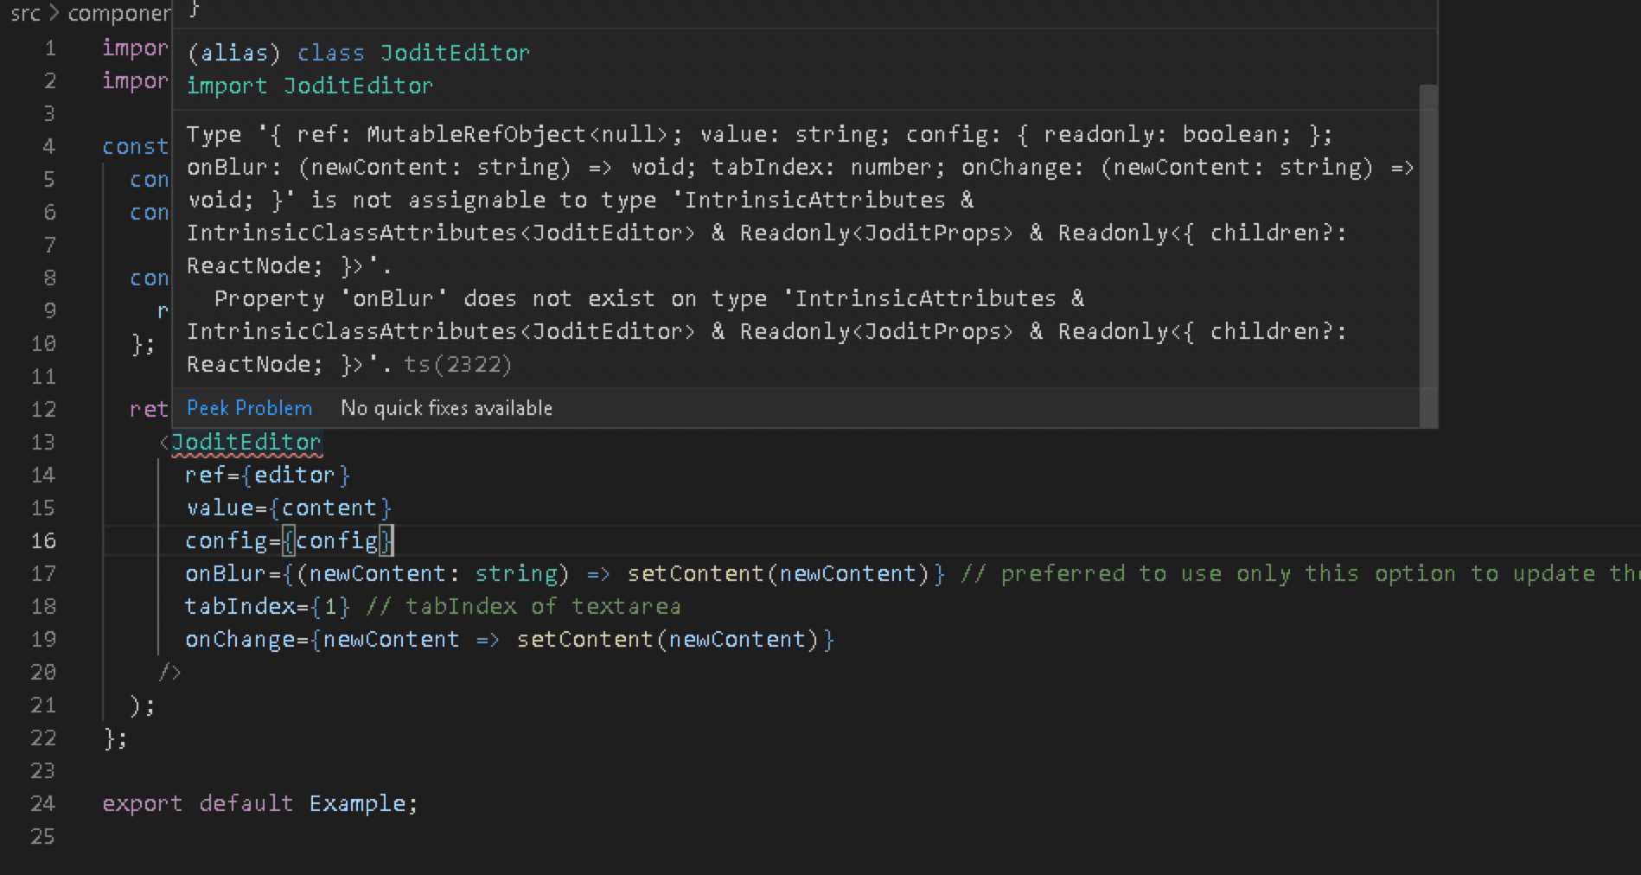Click the self-closing '/>' on line 20
1641x875 pixels.
pos(170,673)
